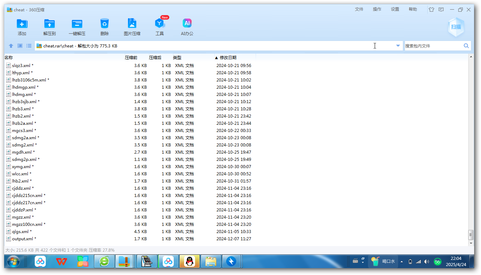Click the scrollbar up arrow
481x275 pixels.
471,57
